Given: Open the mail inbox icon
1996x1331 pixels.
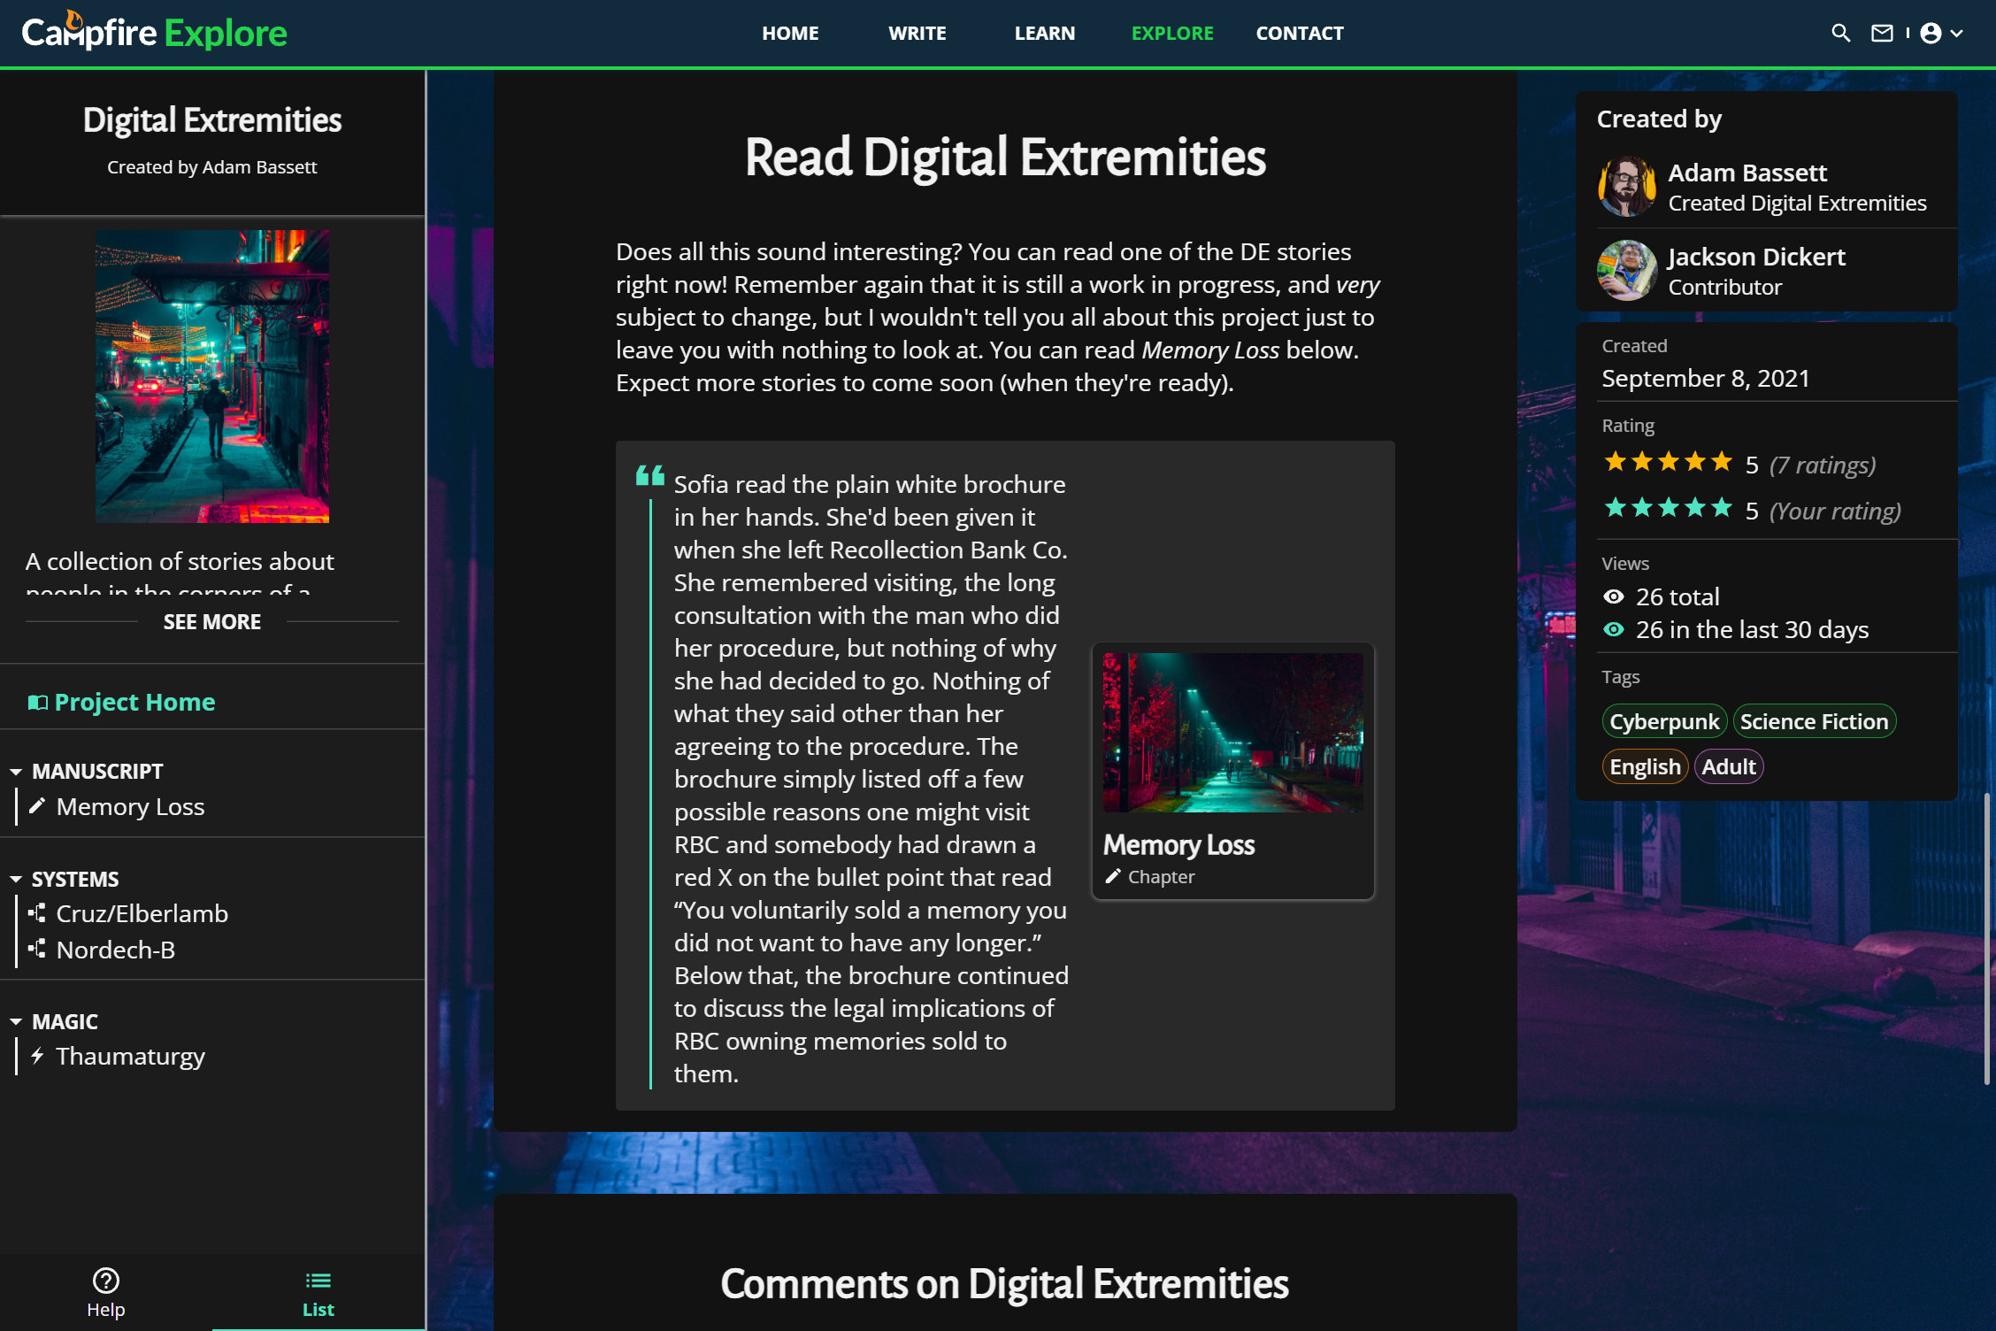Looking at the screenshot, I should pos(1882,34).
